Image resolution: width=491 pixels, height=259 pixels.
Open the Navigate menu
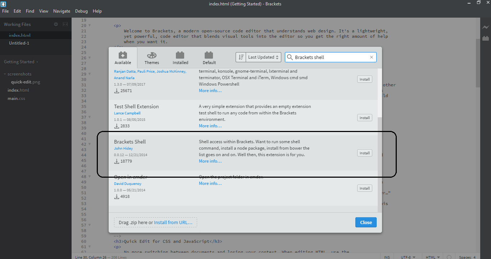coord(62,11)
